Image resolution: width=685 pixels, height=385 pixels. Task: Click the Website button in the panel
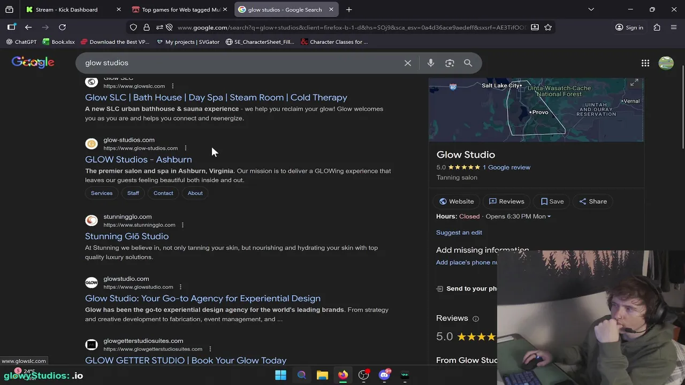pyautogui.click(x=456, y=202)
